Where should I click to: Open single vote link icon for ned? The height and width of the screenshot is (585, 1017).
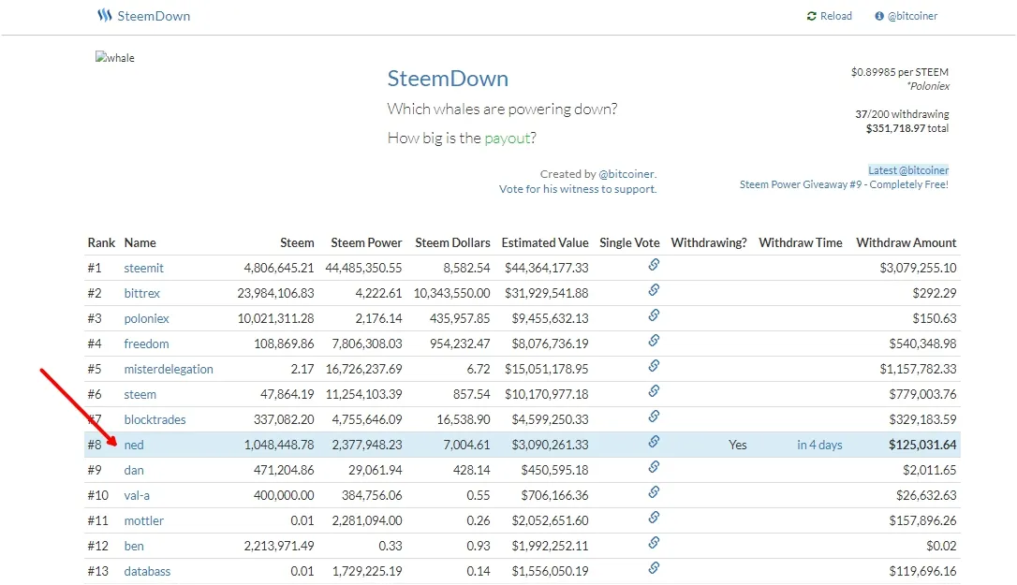click(654, 442)
